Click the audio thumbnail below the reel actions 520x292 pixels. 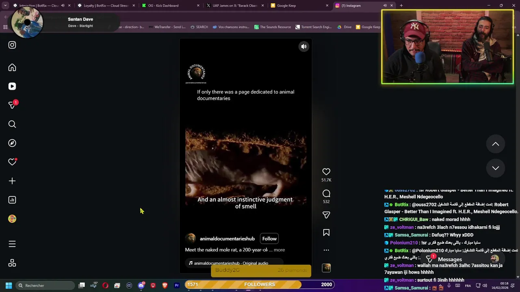click(x=326, y=268)
